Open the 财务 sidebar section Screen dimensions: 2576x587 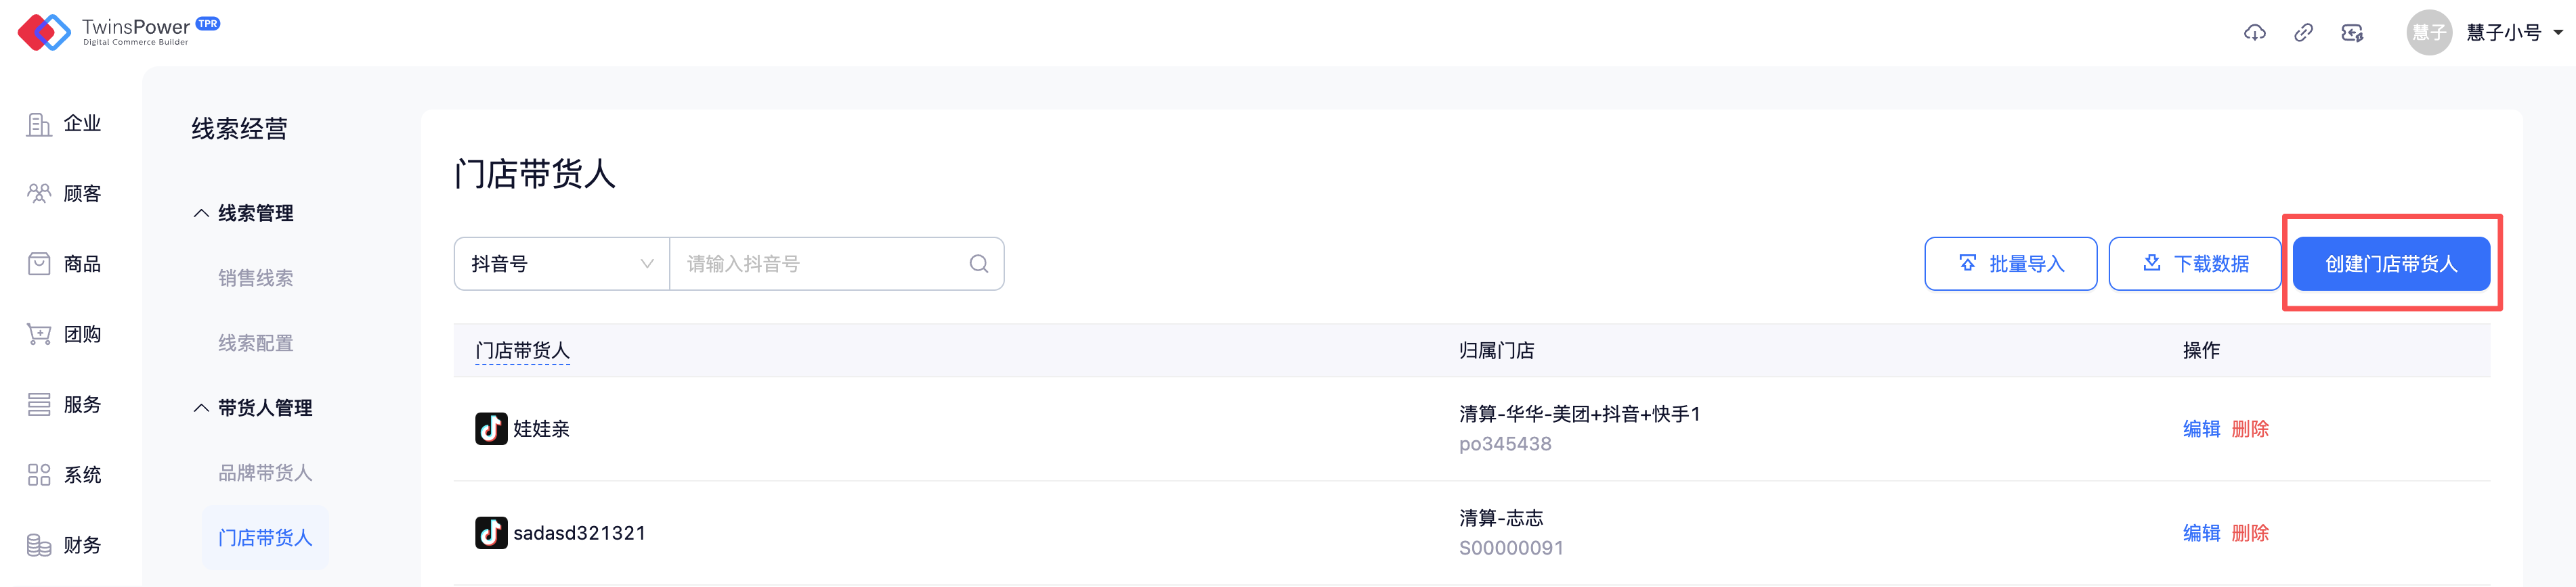[65, 545]
